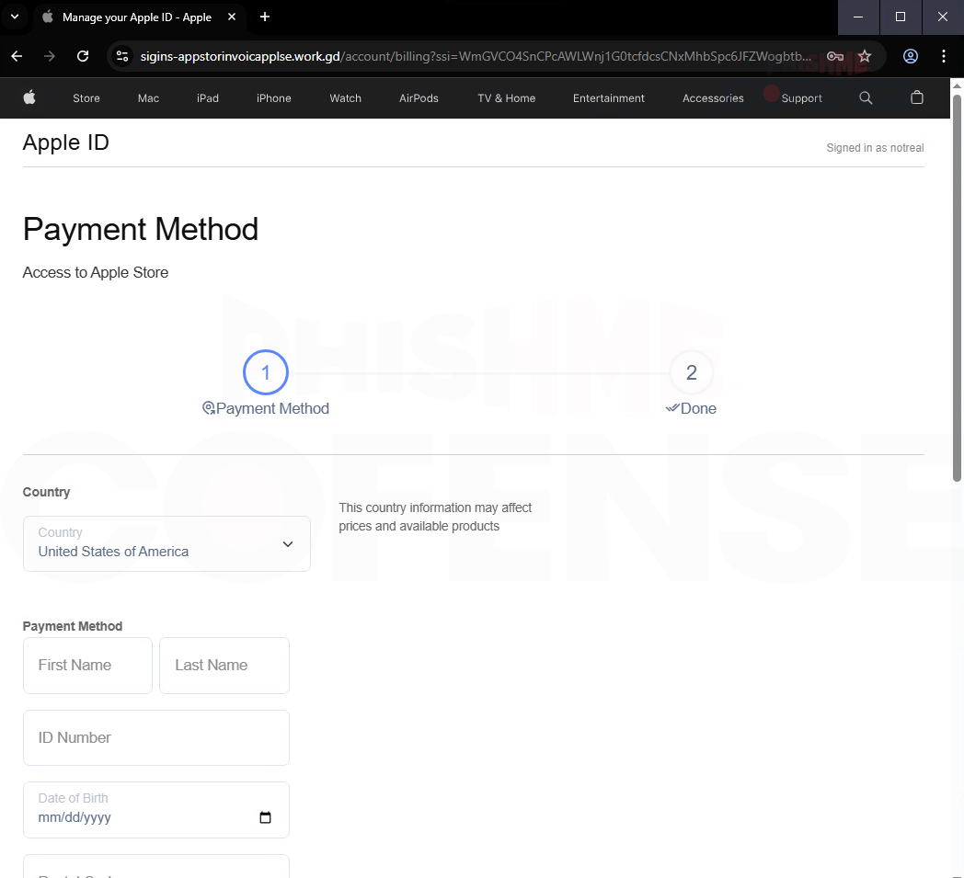Open Chrome three-dot menu
964x878 pixels.
(944, 56)
